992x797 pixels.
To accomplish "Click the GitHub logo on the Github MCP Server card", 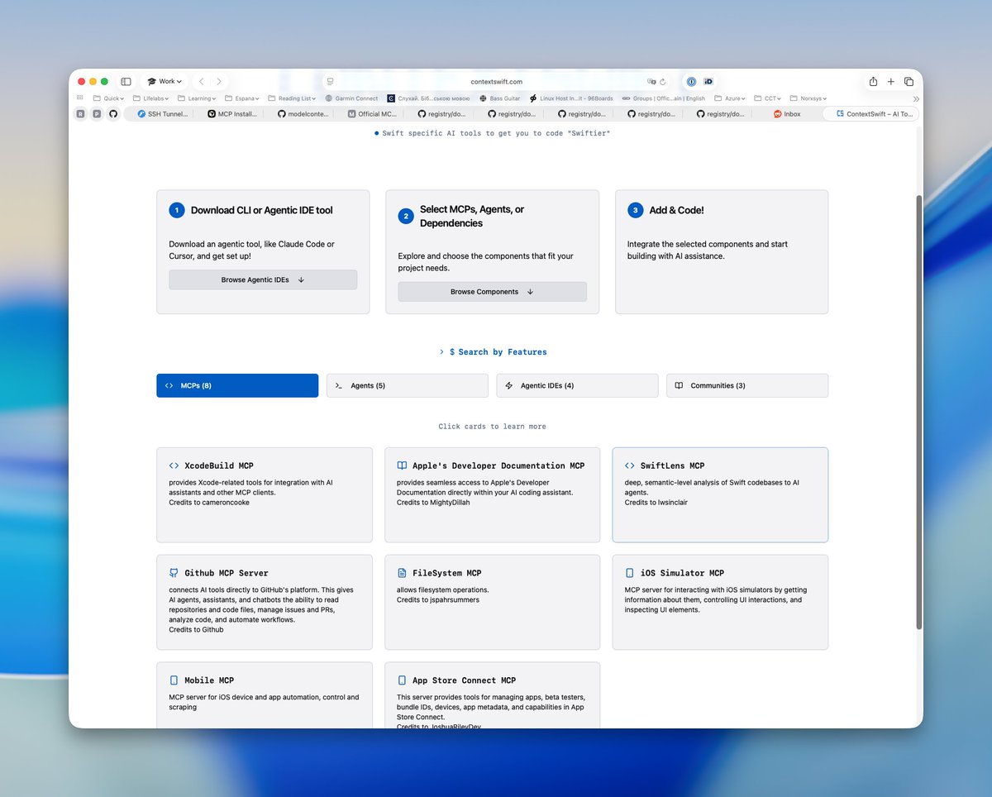I will tap(174, 572).
